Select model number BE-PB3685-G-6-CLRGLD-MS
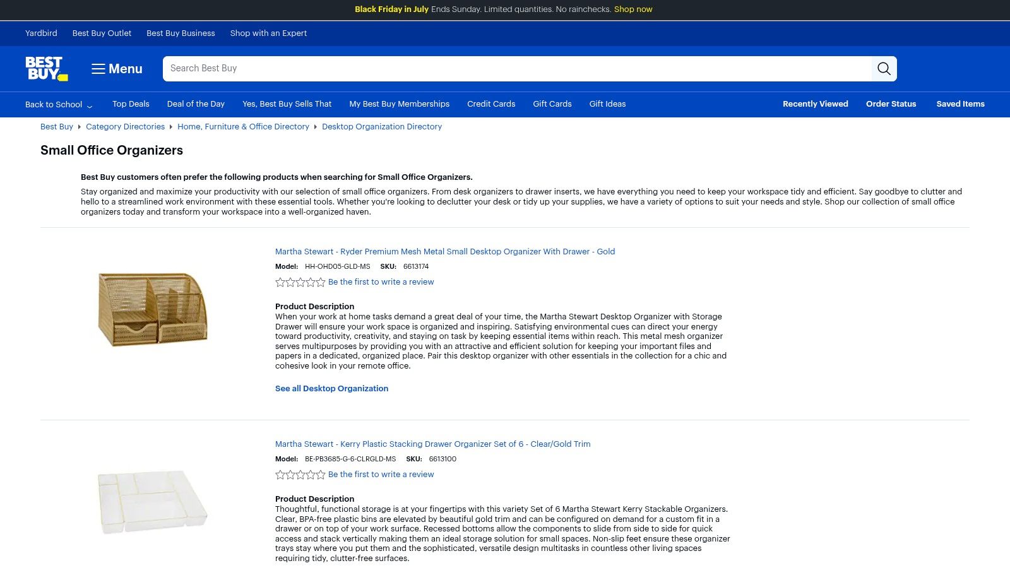This screenshot has height=568, width=1010. click(350, 459)
